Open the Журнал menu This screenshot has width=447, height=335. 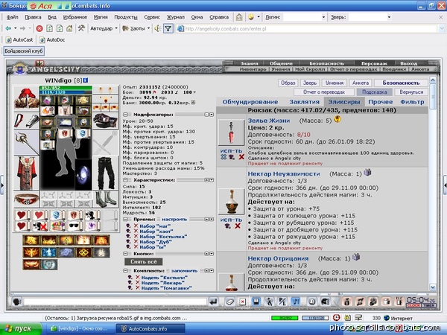click(x=176, y=17)
